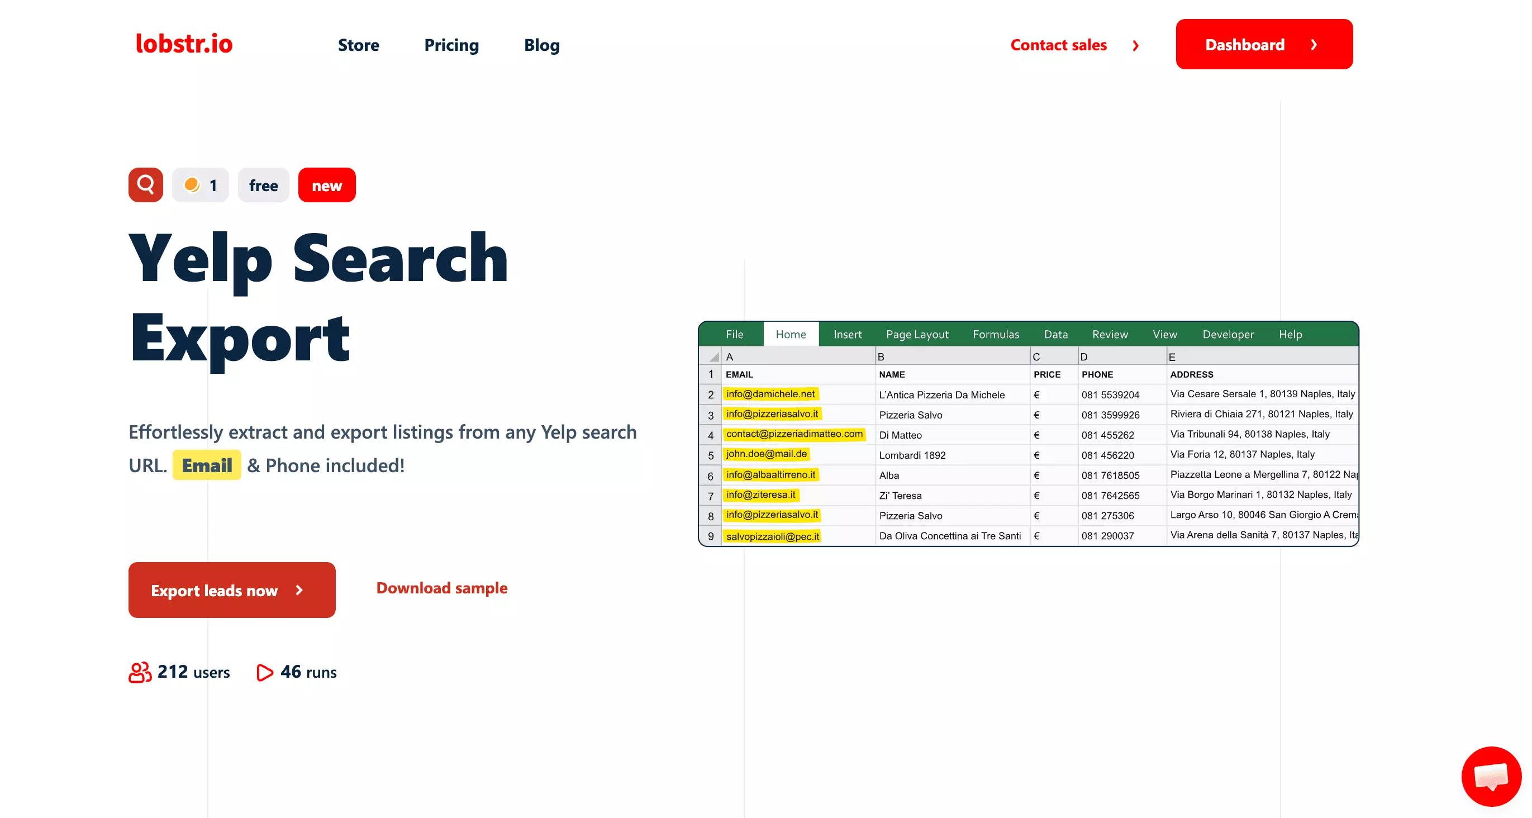The height and width of the screenshot is (818, 1532).
Task: Open the Developer tab
Action: pos(1228,334)
